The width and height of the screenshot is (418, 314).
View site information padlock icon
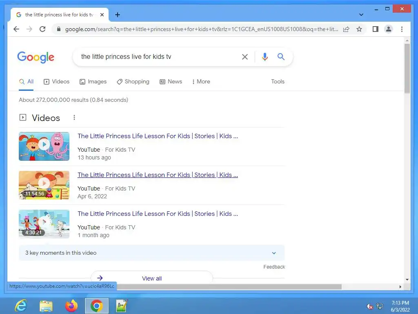click(x=59, y=29)
